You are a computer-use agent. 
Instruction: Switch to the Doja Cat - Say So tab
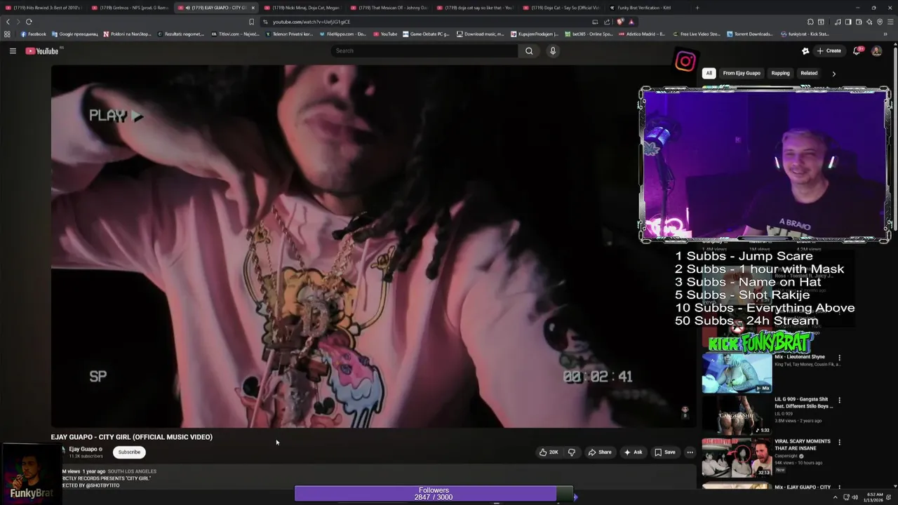click(561, 8)
